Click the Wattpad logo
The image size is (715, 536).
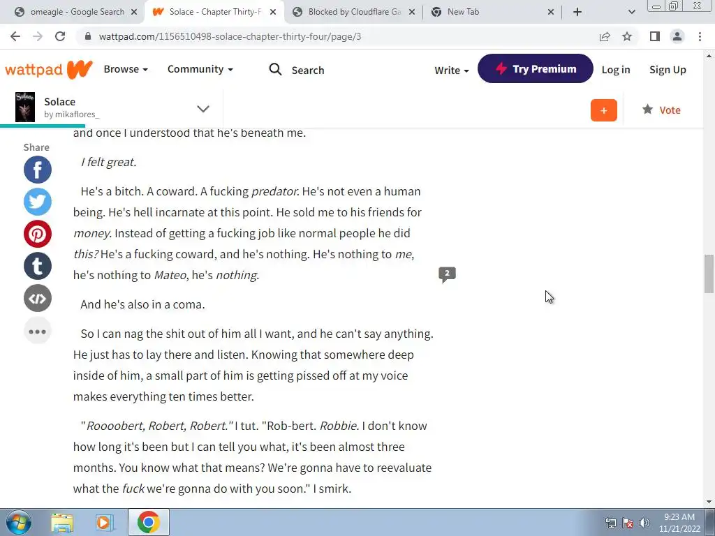49,69
